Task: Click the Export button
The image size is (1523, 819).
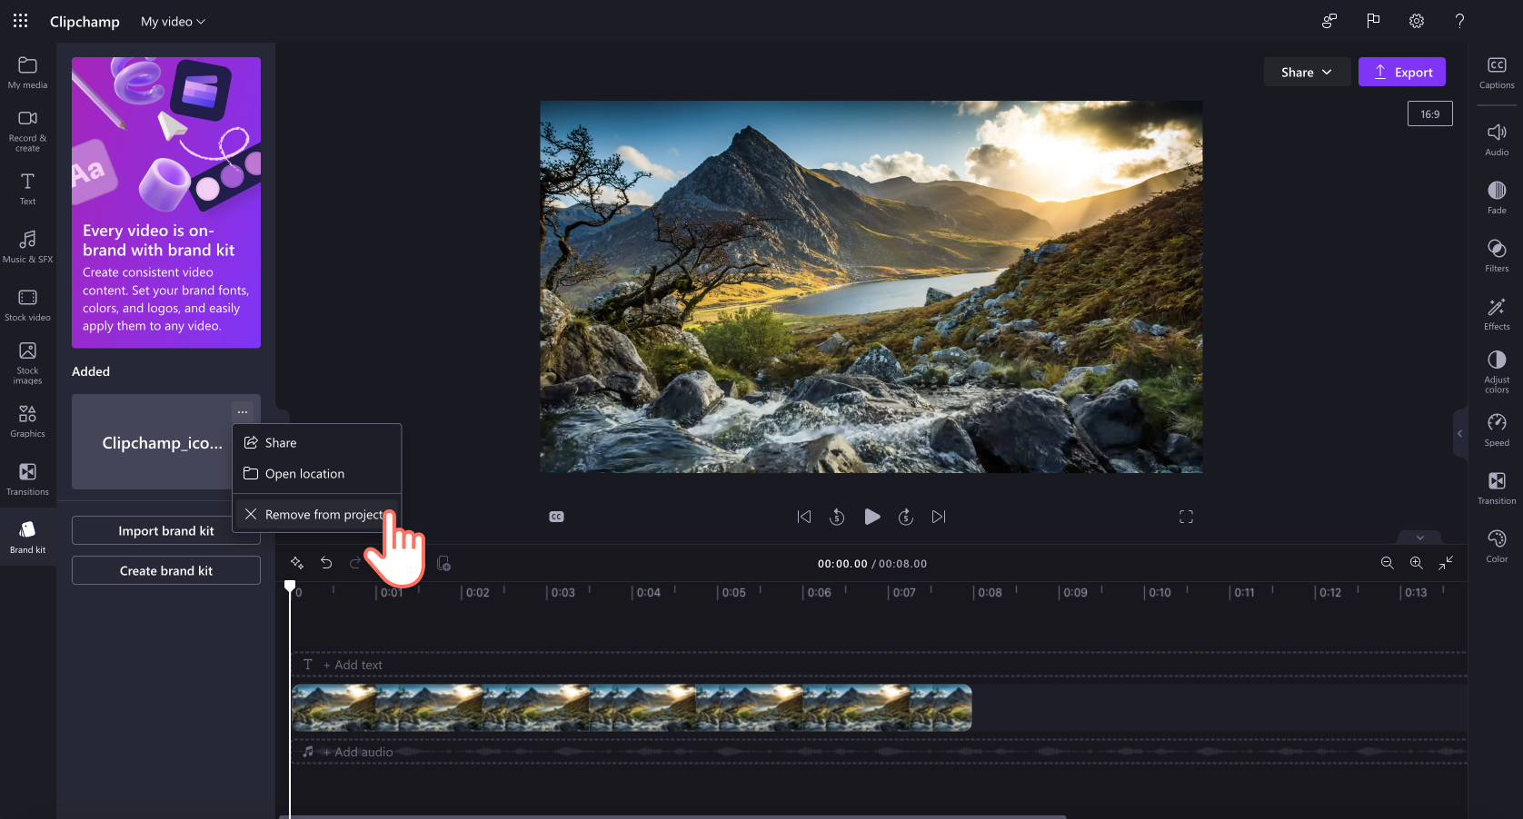Action: coord(1401,72)
